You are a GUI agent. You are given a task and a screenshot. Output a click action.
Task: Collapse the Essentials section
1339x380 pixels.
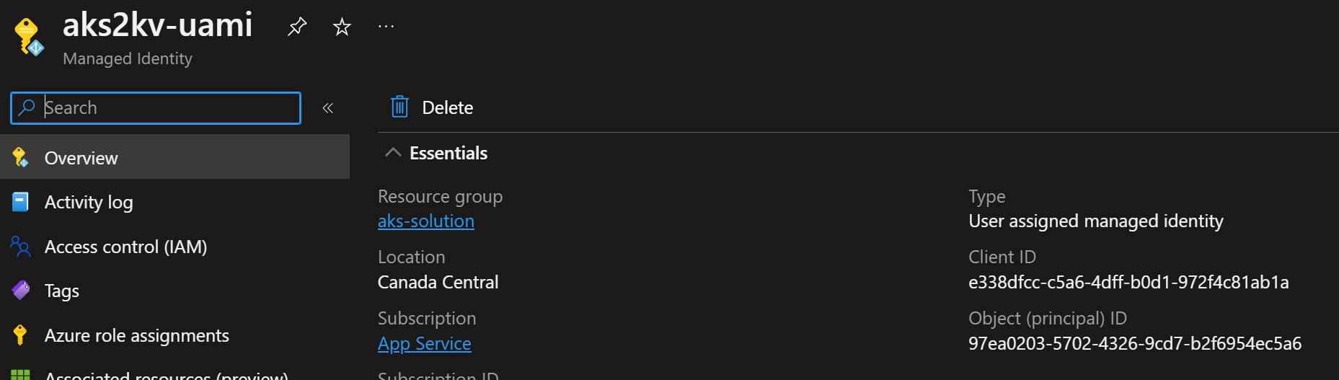point(393,153)
